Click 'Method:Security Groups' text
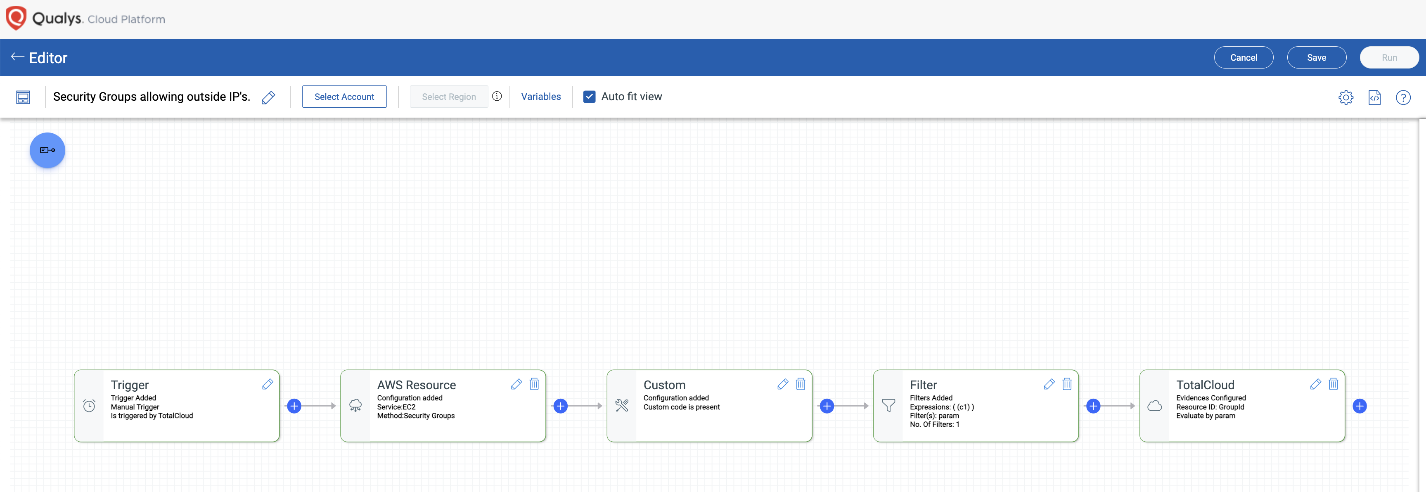The width and height of the screenshot is (1426, 492). pyautogui.click(x=416, y=416)
